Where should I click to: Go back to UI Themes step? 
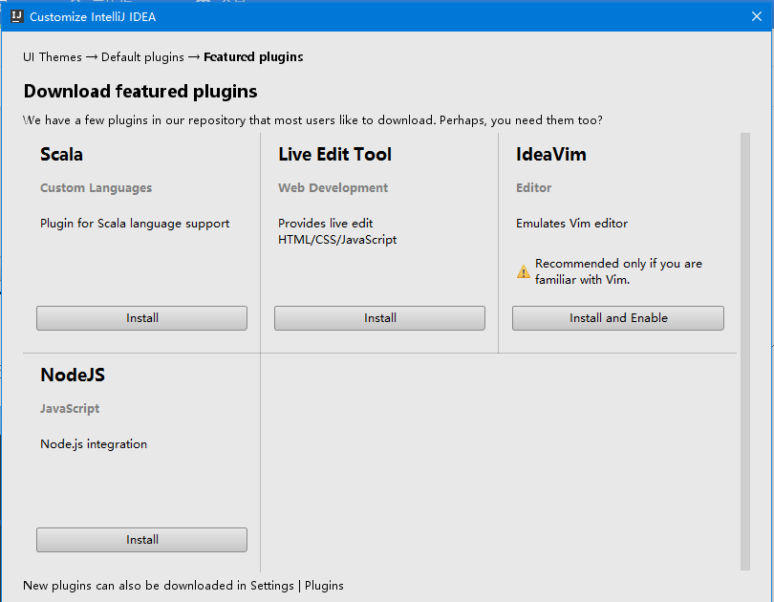[53, 57]
